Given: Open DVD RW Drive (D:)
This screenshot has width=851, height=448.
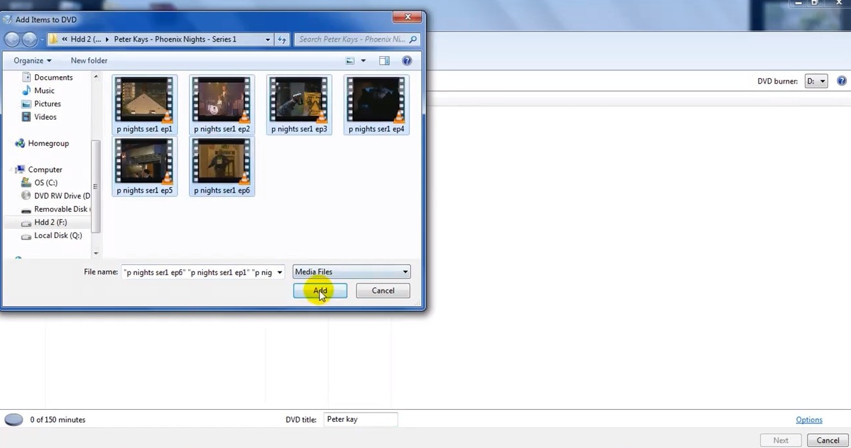Looking at the screenshot, I should click(62, 196).
